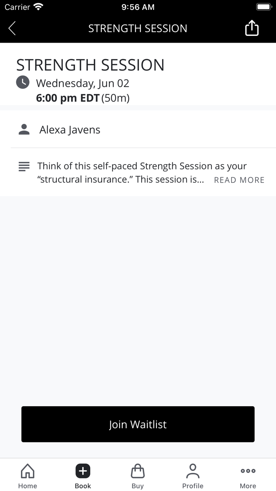Open the share sheet icon
This screenshot has height=491, width=276.
pos(252,28)
